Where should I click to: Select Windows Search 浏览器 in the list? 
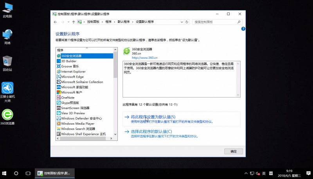point(85,129)
